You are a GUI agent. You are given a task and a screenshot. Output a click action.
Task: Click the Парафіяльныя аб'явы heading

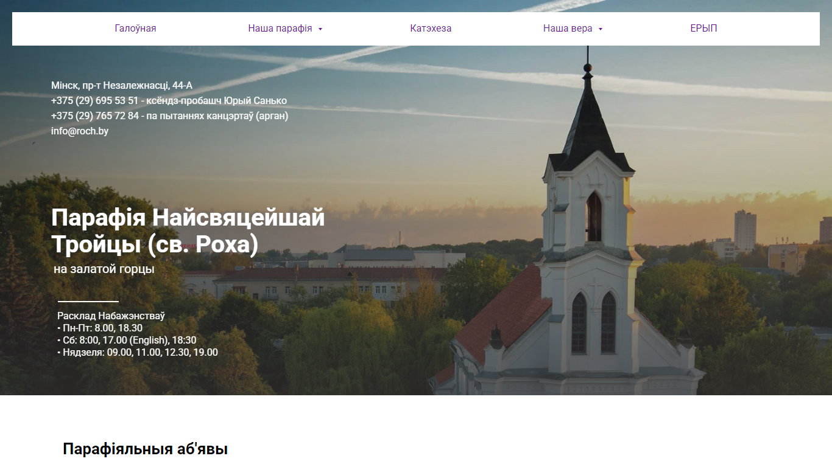(x=145, y=450)
